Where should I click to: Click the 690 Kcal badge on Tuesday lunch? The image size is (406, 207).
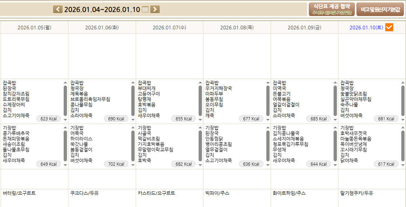(x=116, y=119)
